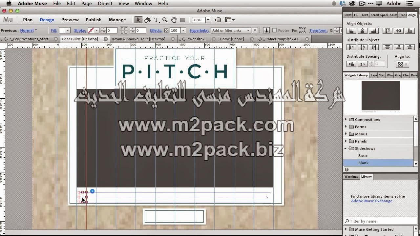Open the Window menu
This screenshot has width=420, height=236.
pos(143,4)
